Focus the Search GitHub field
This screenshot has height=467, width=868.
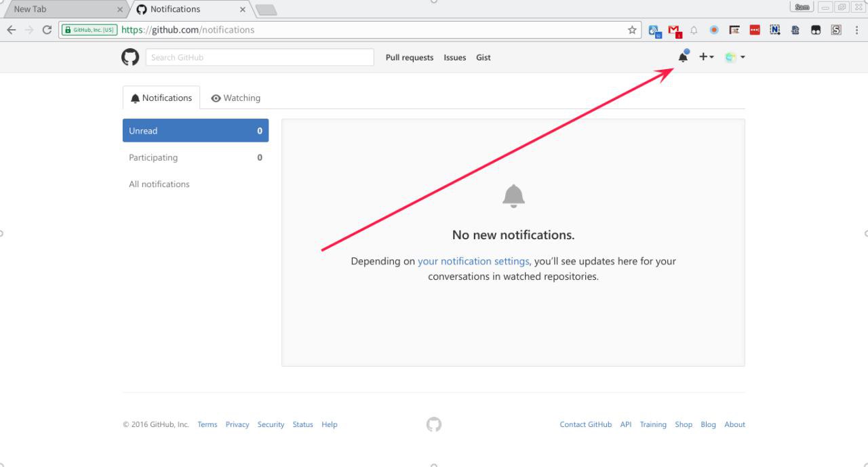tap(260, 58)
